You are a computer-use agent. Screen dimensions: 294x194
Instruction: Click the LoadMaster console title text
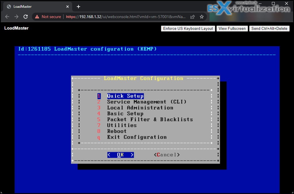tap(16, 28)
